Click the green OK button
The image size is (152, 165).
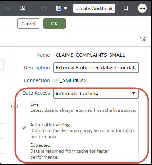pyautogui.click(x=54, y=23)
